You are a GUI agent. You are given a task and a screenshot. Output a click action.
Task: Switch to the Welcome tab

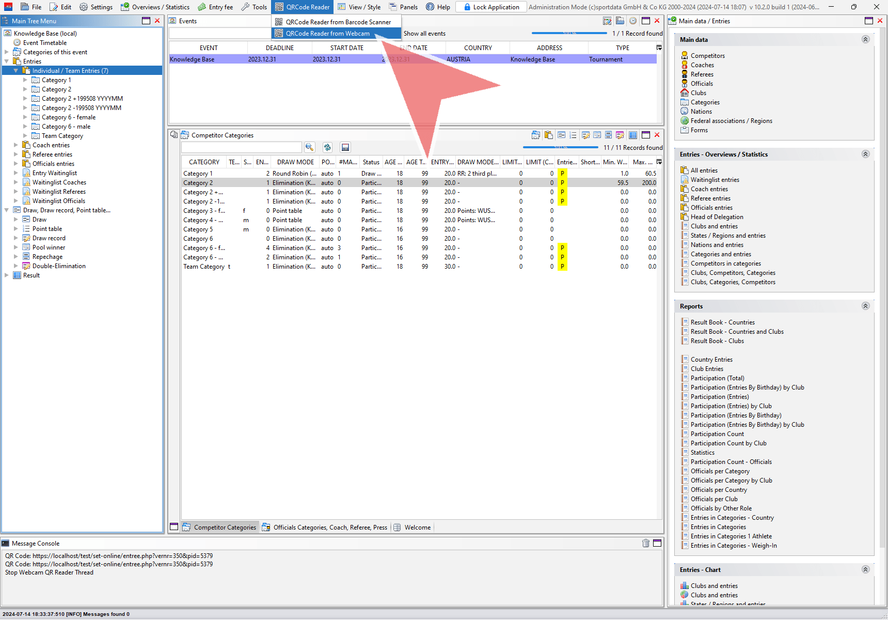coord(417,527)
